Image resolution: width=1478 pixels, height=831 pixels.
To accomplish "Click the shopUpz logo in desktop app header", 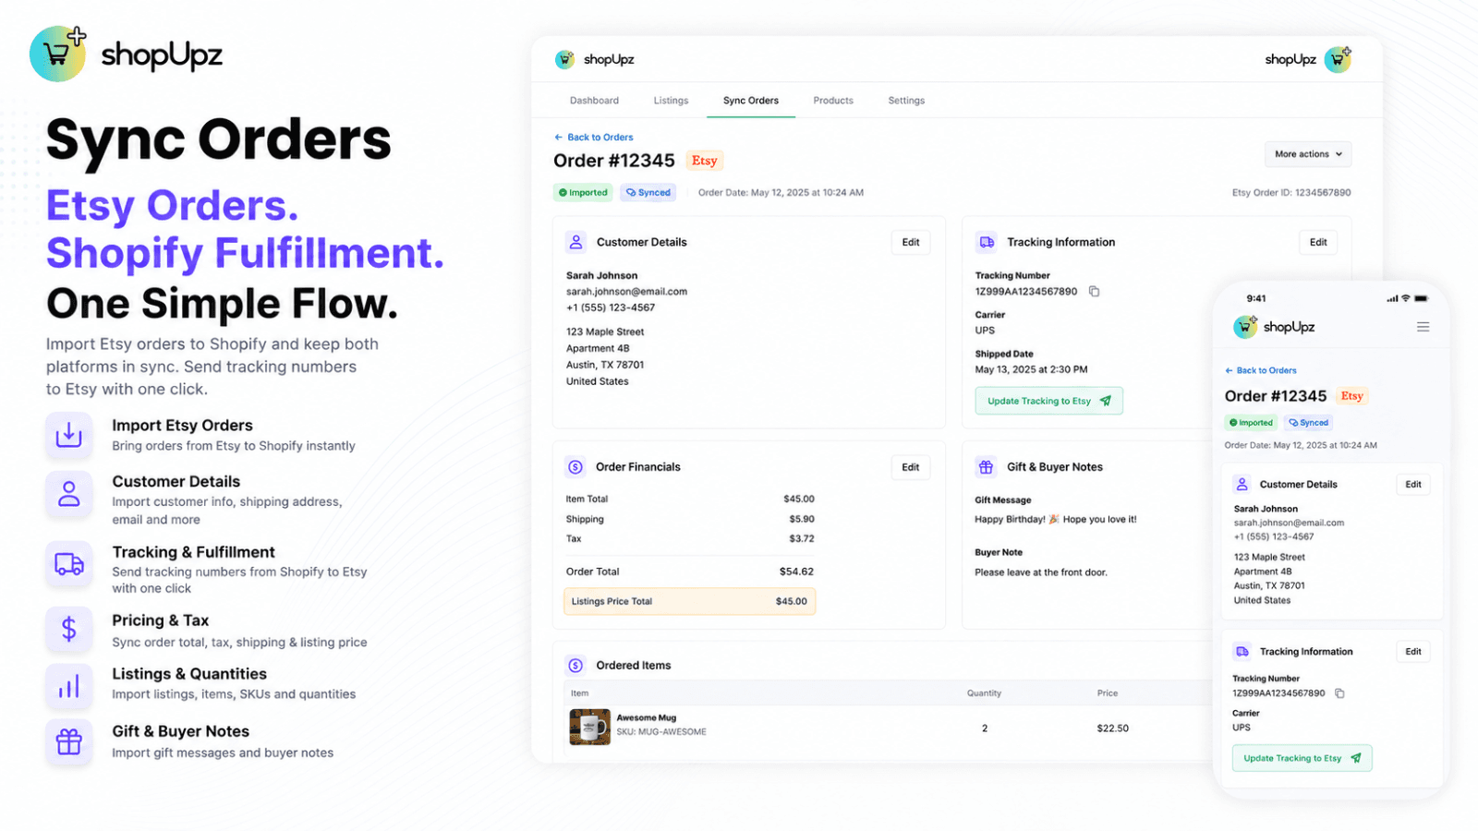I will pos(594,59).
